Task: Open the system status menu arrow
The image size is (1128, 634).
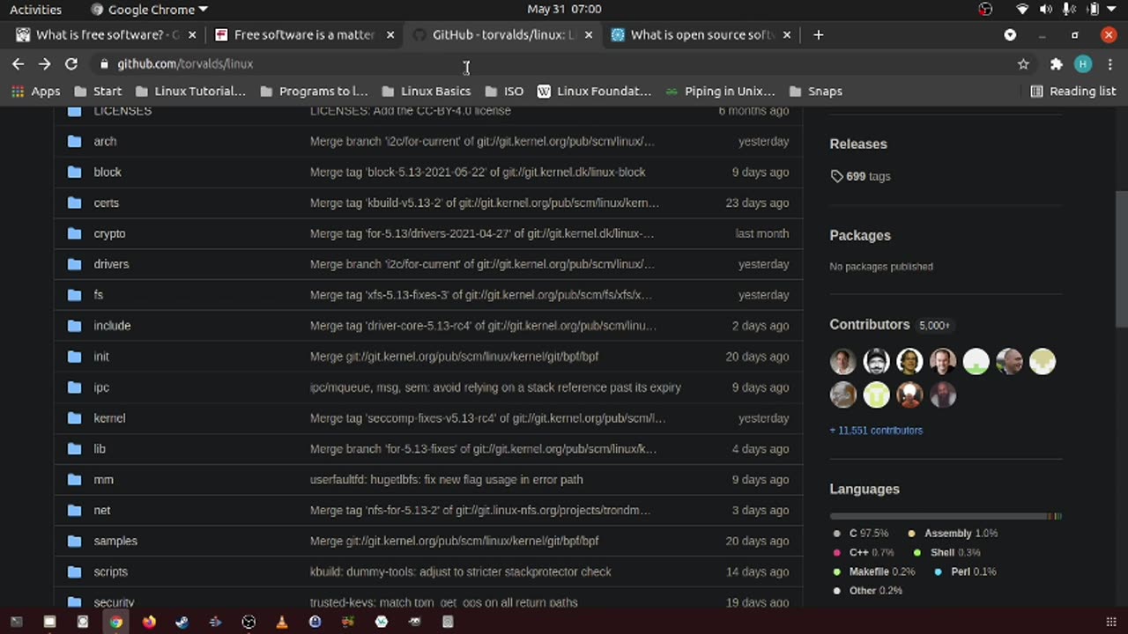Action: tap(1112, 9)
